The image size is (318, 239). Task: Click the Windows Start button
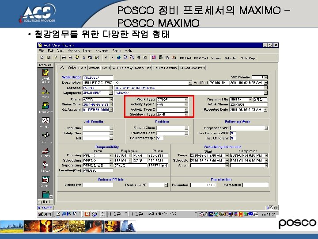45,214
